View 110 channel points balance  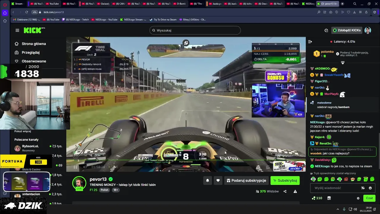coord(317,198)
